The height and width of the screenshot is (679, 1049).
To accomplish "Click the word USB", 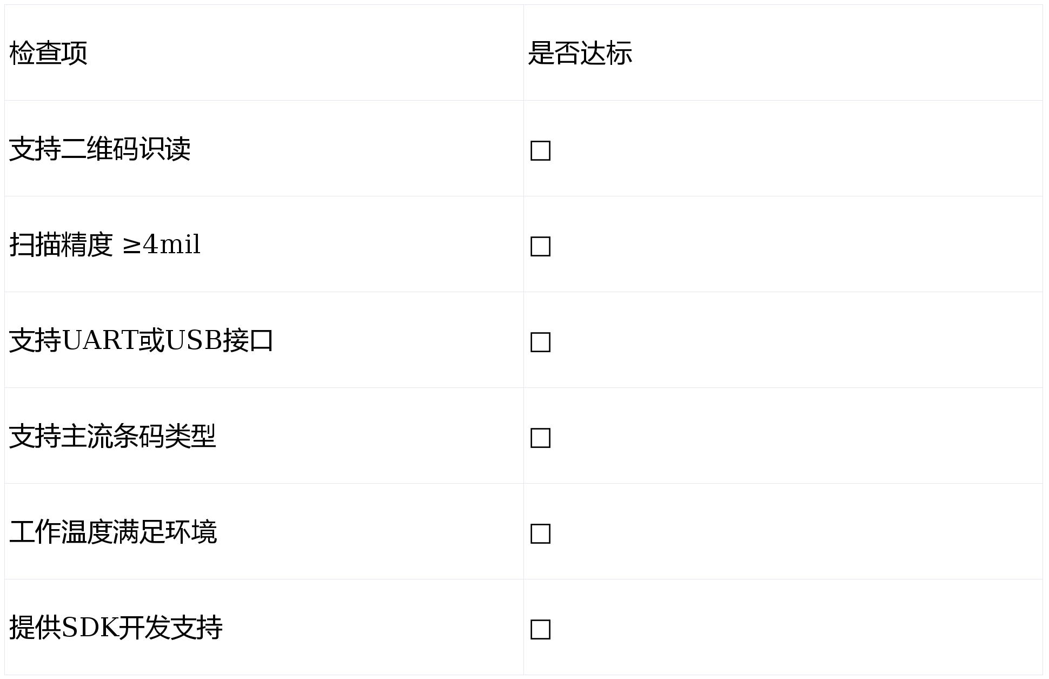I will [x=194, y=340].
